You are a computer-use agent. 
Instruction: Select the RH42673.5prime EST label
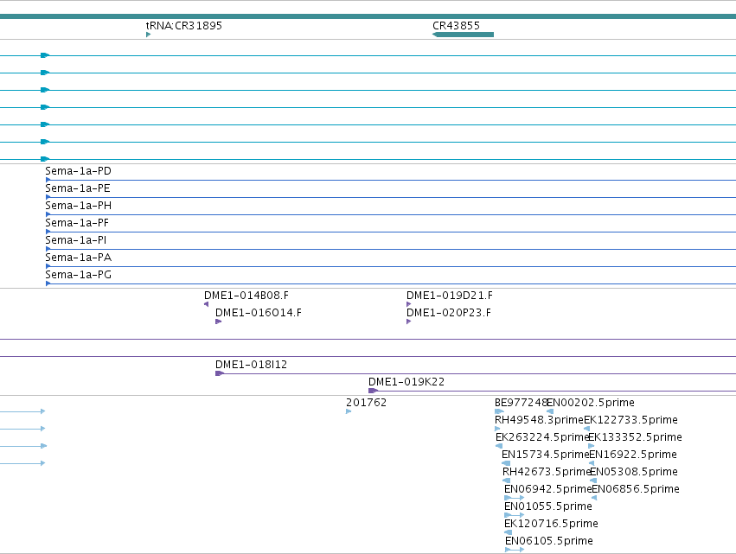click(547, 472)
